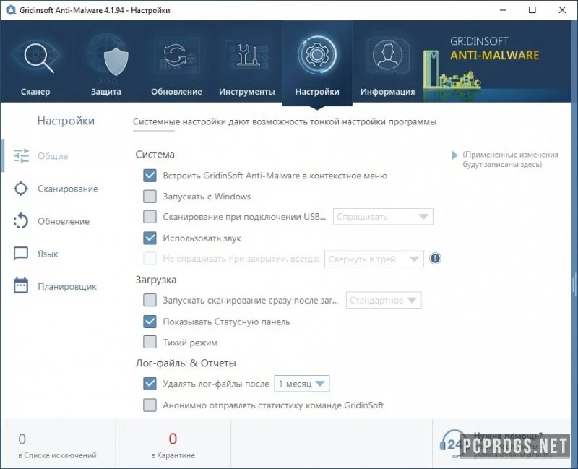Viewport: 578px width, 469px height.
Task: Enable anonymous statistics sending checkbox
Action: pos(150,405)
